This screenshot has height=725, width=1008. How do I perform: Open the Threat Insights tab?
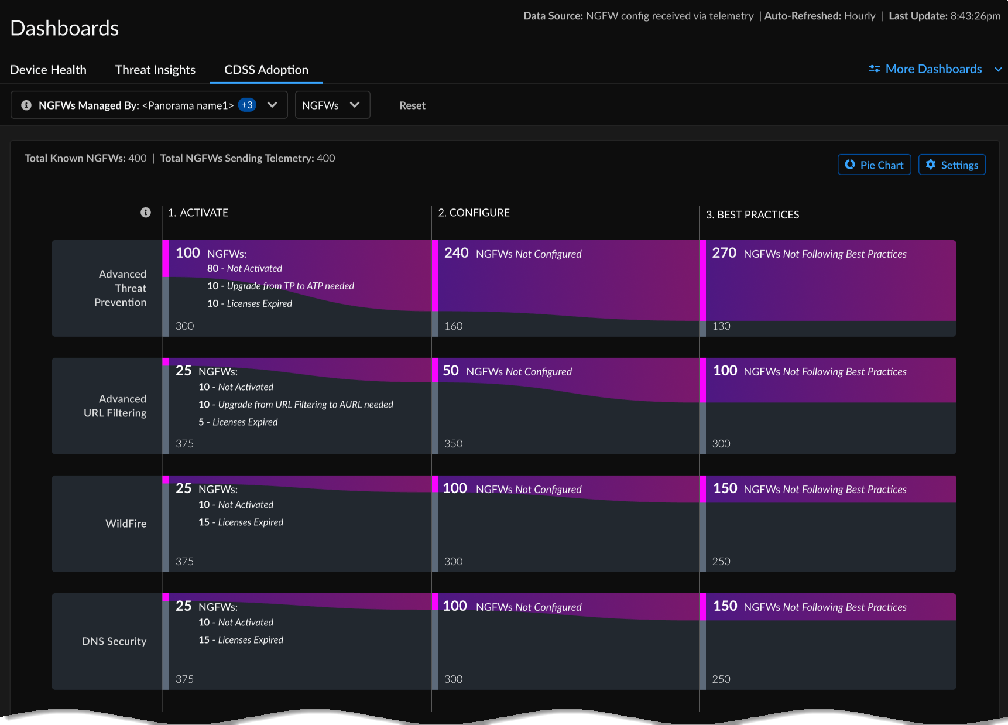tap(155, 69)
